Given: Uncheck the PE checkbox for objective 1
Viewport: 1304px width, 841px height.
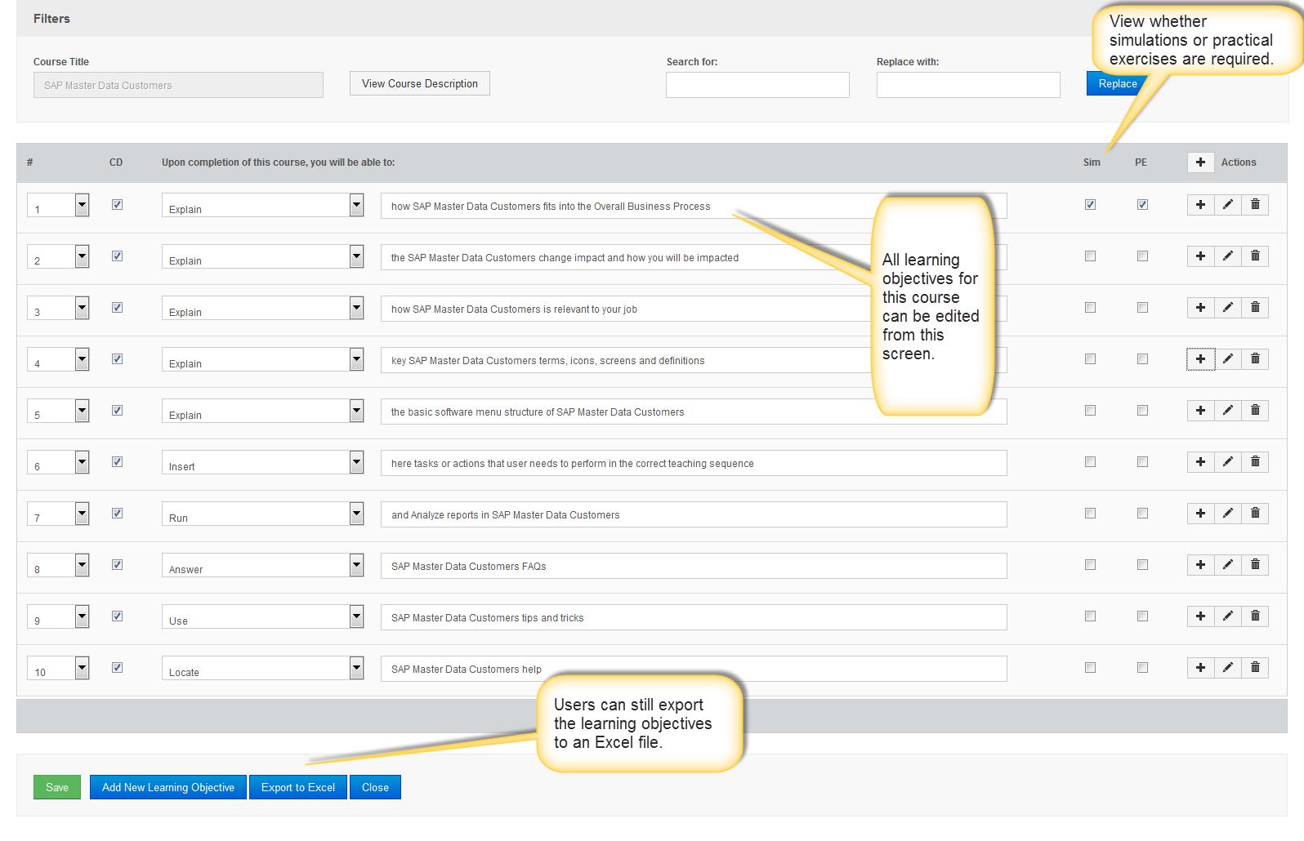Looking at the screenshot, I should click(x=1142, y=205).
